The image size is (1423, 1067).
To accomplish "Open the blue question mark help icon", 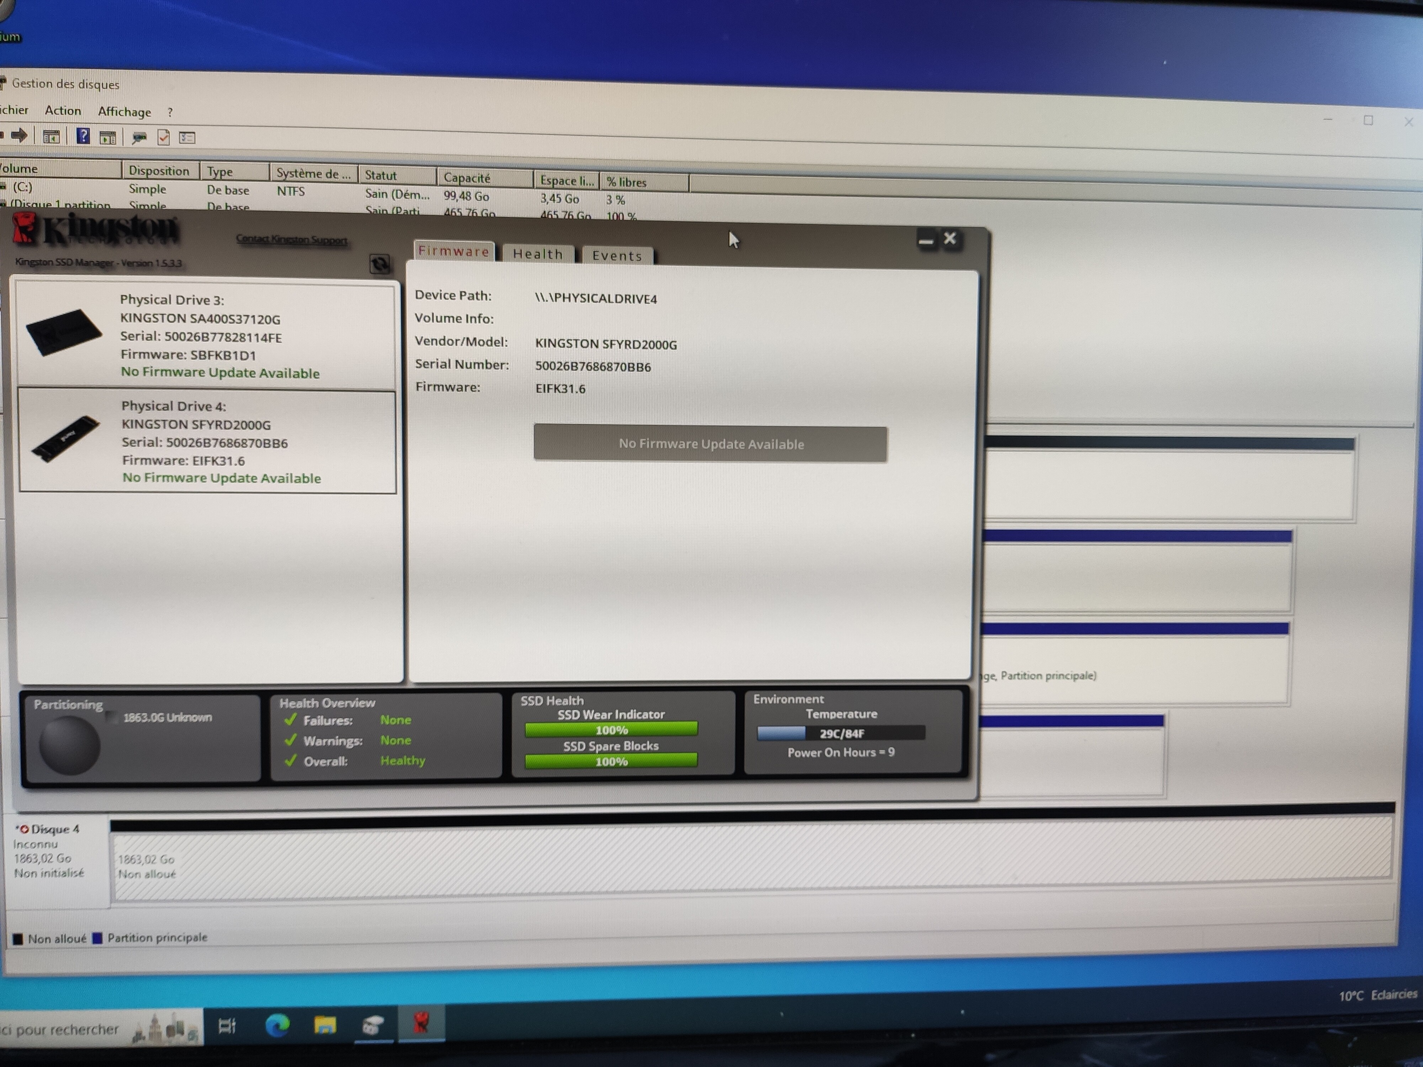I will [83, 136].
